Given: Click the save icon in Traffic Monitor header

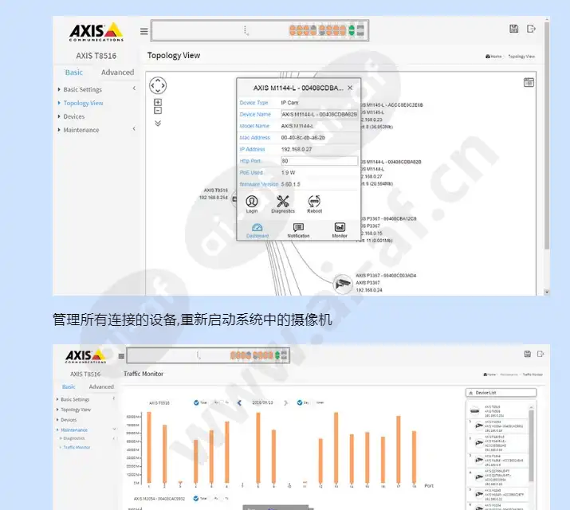Looking at the screenshot, I should tap(528, 354).
